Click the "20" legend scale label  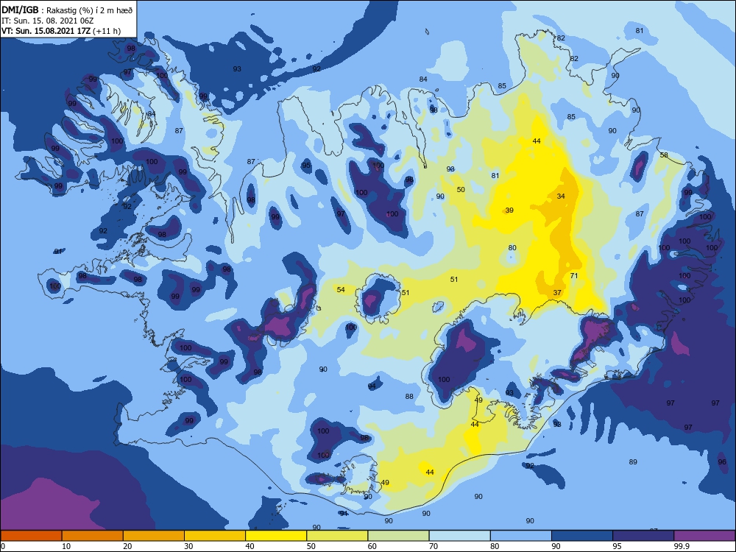[x=127, y=546]
